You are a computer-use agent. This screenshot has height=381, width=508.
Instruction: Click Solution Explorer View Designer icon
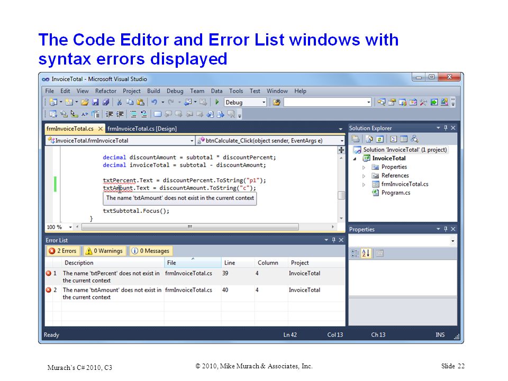pyautogui.click(x=404, y=139)
